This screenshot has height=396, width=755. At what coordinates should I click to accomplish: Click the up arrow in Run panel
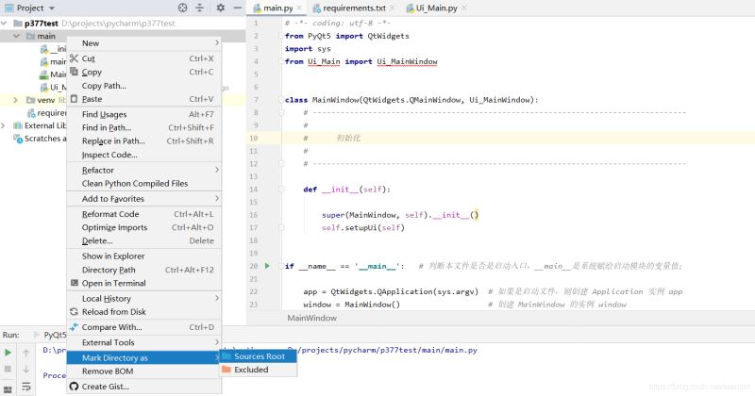pyautogui.click(x=28, y=353)
